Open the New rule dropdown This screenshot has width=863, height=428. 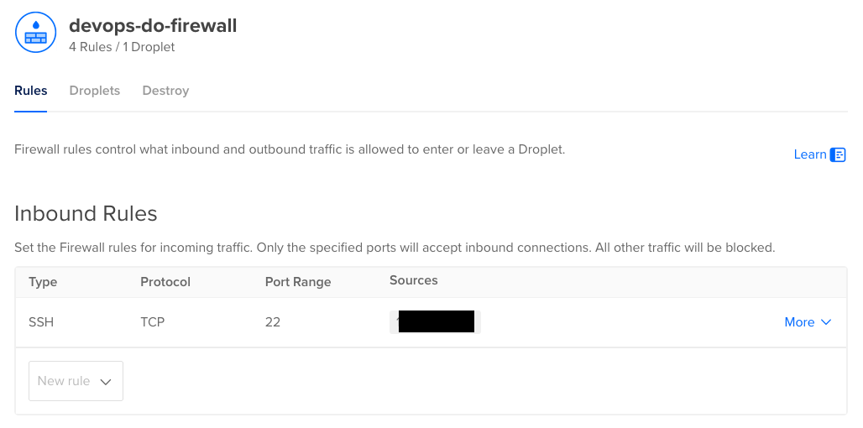(x=76, y=381)
